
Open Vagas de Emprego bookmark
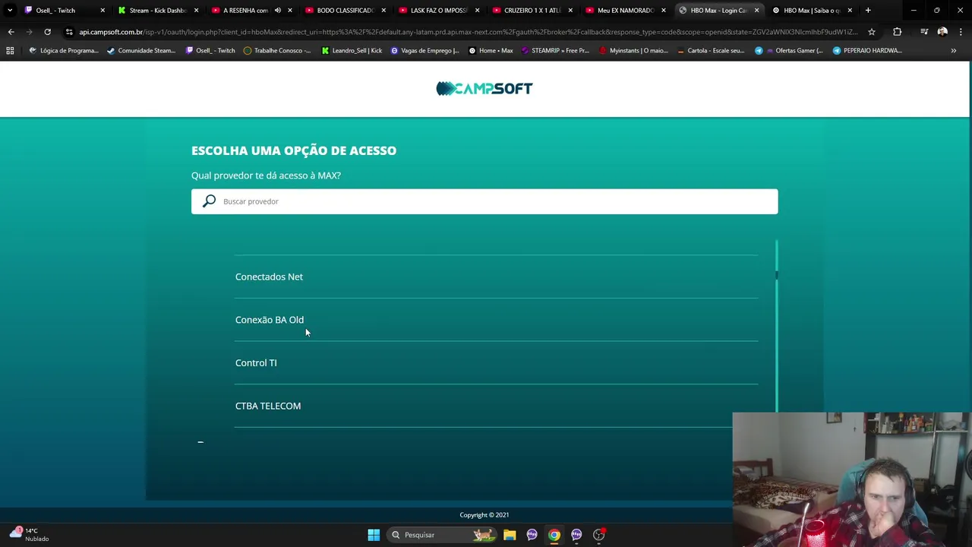click(425, 50)
